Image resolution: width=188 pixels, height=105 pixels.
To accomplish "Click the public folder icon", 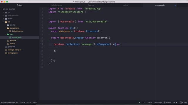I will pos(6,19).
